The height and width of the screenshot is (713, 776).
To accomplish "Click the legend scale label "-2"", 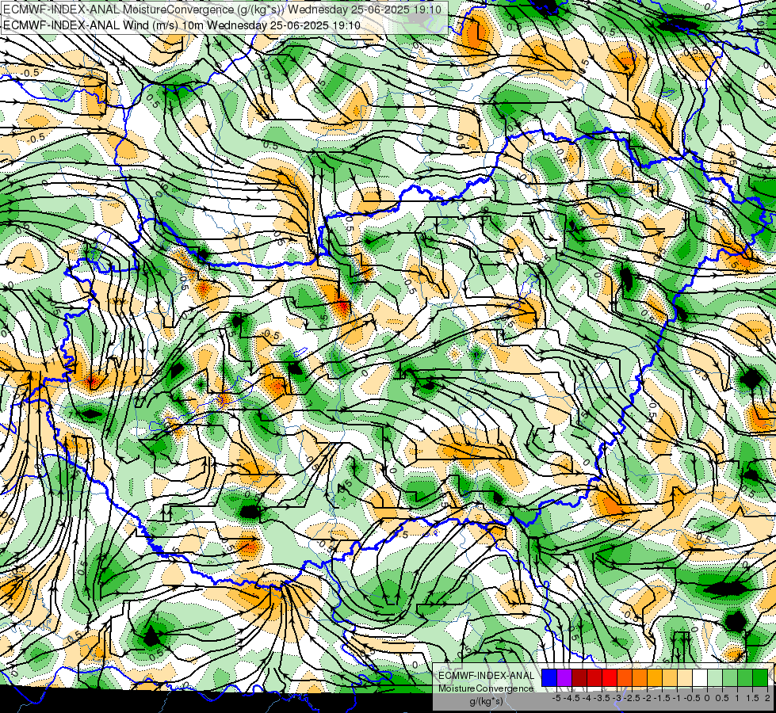I will 647,698.
